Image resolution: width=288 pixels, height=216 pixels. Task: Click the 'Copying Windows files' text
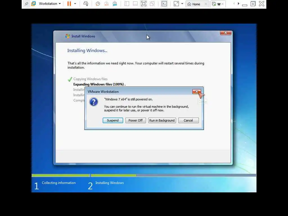[90, 79]
